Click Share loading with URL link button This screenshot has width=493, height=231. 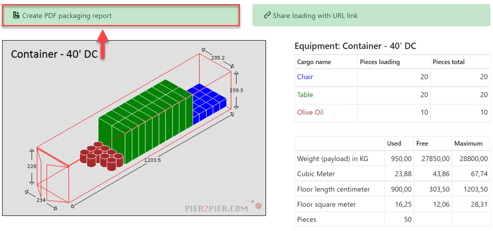pos(371,15)
